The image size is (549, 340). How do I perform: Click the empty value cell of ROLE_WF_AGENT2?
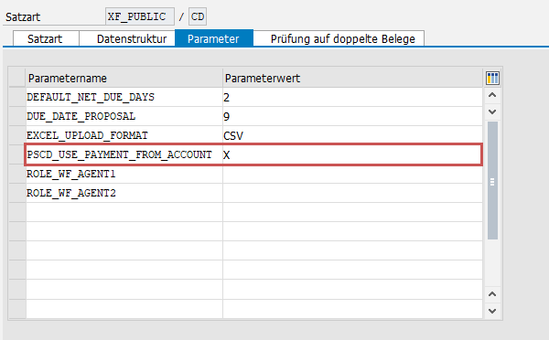coord(352,193)
